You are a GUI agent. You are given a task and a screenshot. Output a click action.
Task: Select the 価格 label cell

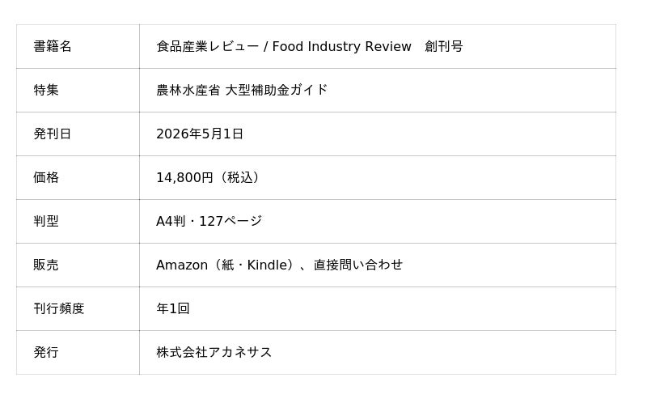tap(46, 177)
